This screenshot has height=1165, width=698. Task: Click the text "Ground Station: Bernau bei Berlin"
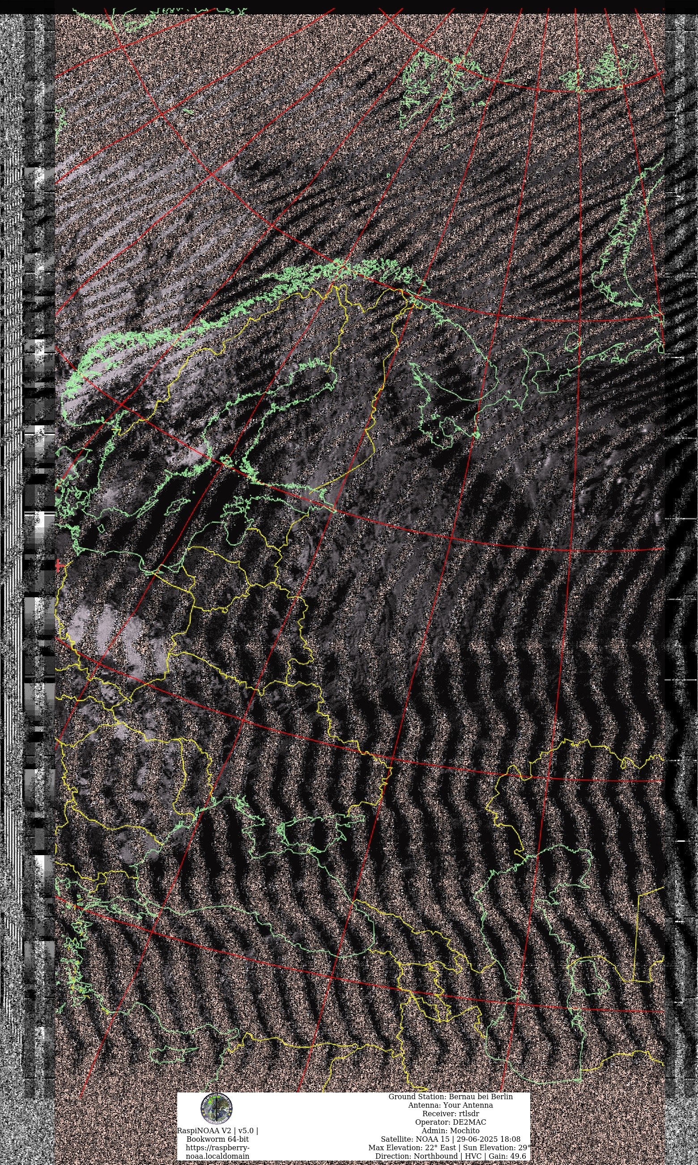point(450,1096)
